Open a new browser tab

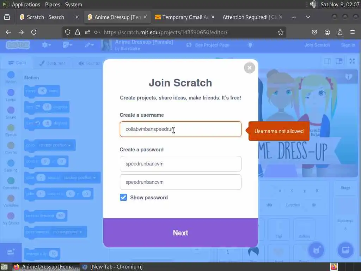[x=294, y=17]
